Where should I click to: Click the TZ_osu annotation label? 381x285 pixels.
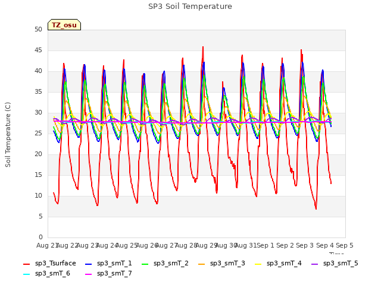[x=64, y=25]
